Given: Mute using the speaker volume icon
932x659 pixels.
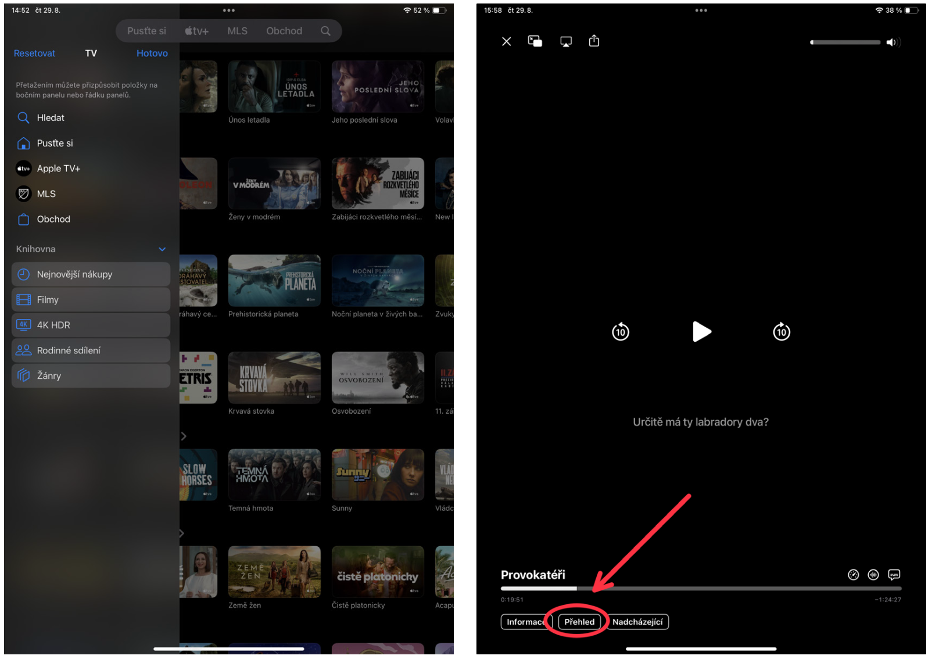Looking at the screenshot, I should (x=892, y=42).
